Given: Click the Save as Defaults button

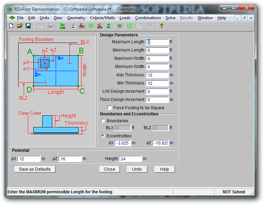Looking at the screenshot, I should 35,169.
